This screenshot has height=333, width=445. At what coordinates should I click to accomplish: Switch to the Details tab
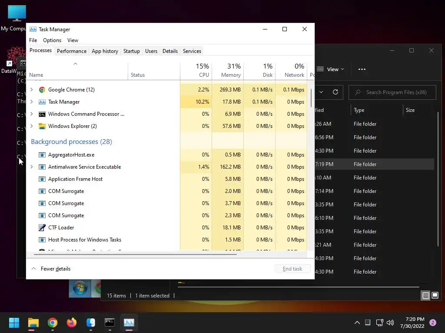click(x=170, y=51)
